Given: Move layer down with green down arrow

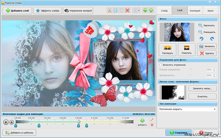Looking at the screenshot, I should pos(145,11).
